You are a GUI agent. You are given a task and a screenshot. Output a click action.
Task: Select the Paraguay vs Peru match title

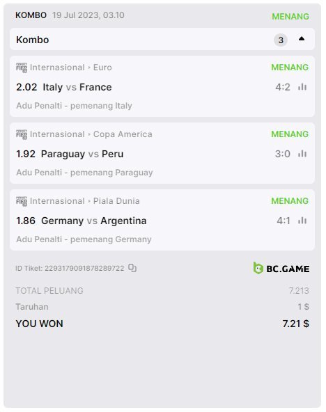82,154
